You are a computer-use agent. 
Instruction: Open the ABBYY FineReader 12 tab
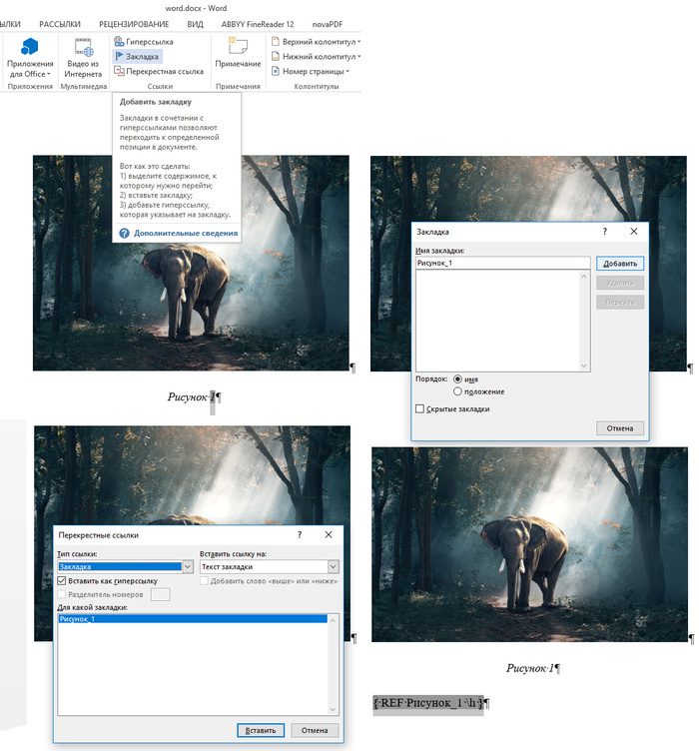258,24
